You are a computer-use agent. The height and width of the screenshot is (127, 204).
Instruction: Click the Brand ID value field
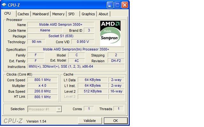pos(89,30)
